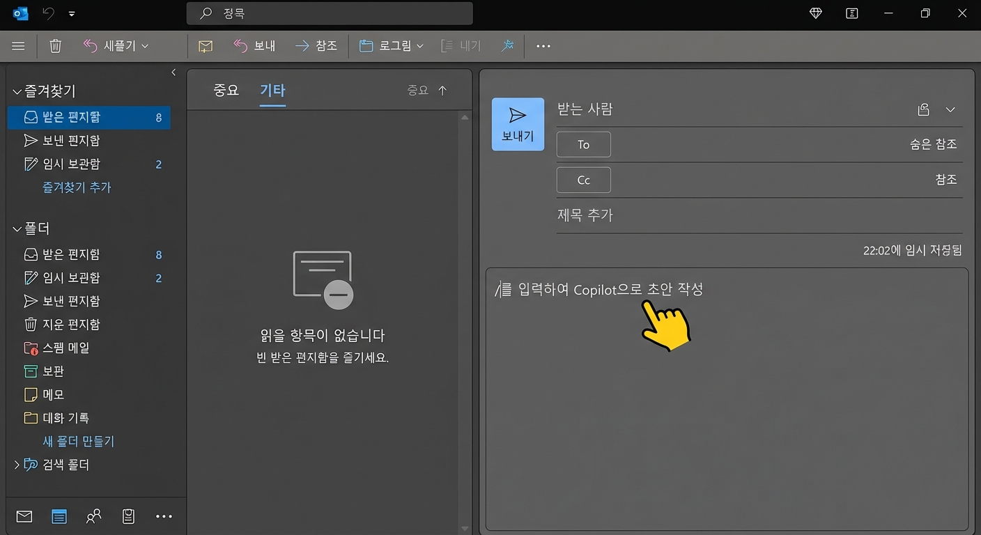
Task: Click the 새플기 reply arrow button
Action: [109, 46]
